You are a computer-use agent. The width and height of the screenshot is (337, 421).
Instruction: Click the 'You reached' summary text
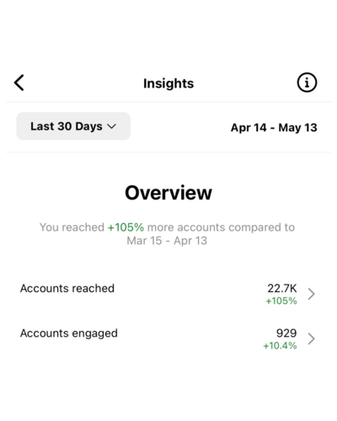tap(72, 227)
